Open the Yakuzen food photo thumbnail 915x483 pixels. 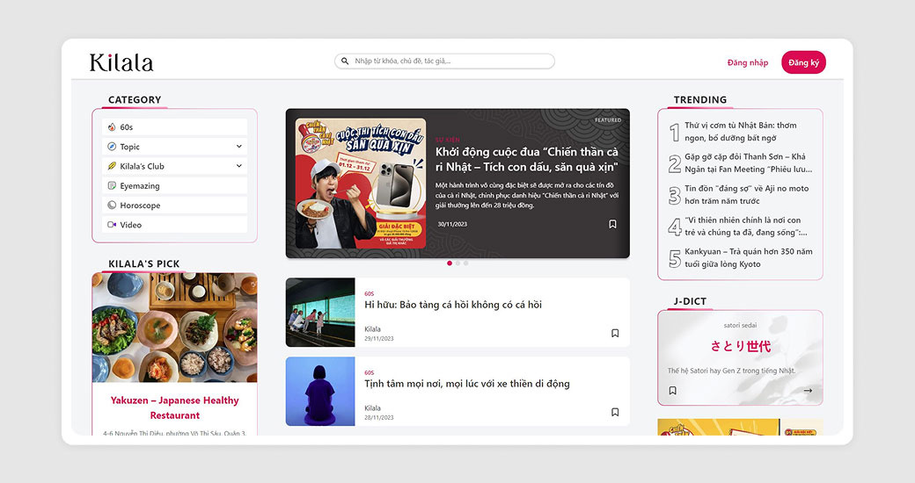[x=174, y=328]
